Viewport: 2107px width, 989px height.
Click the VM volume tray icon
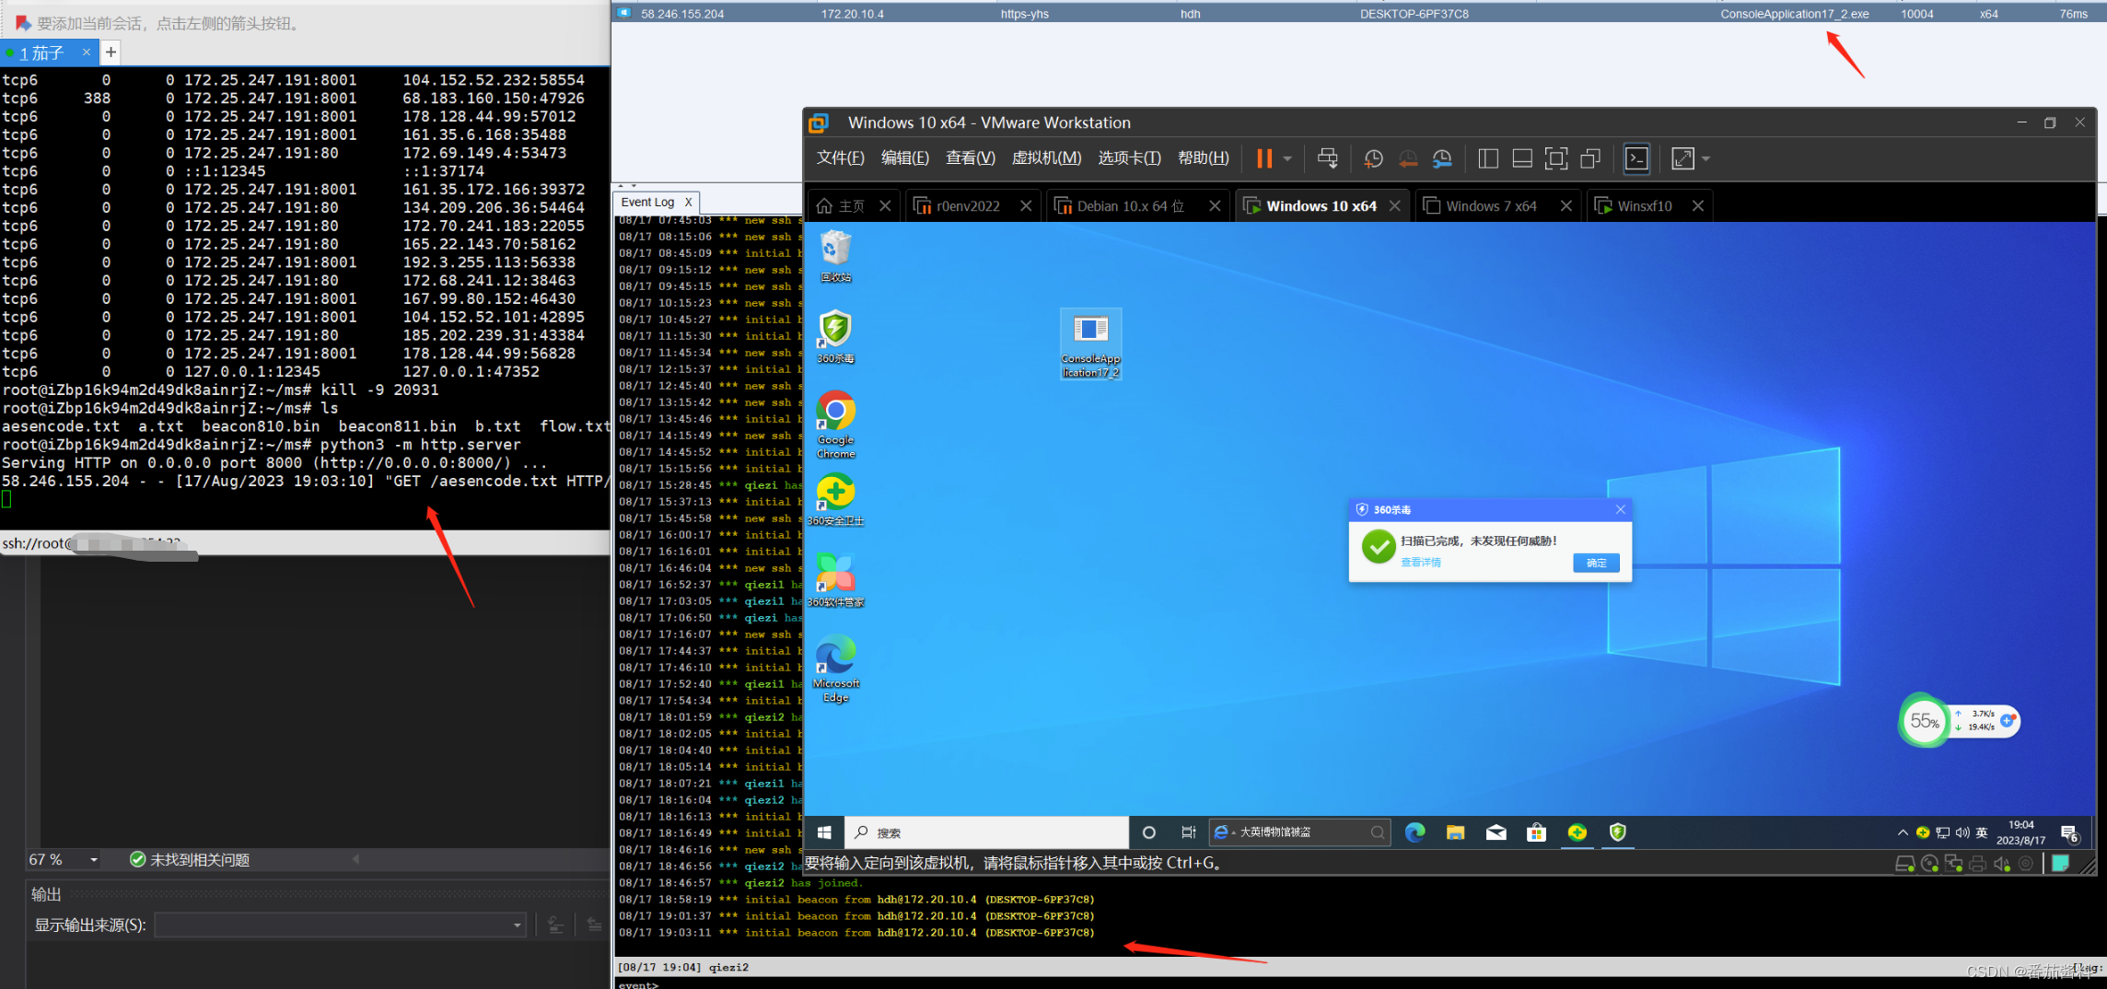[x=1962, y=832]
